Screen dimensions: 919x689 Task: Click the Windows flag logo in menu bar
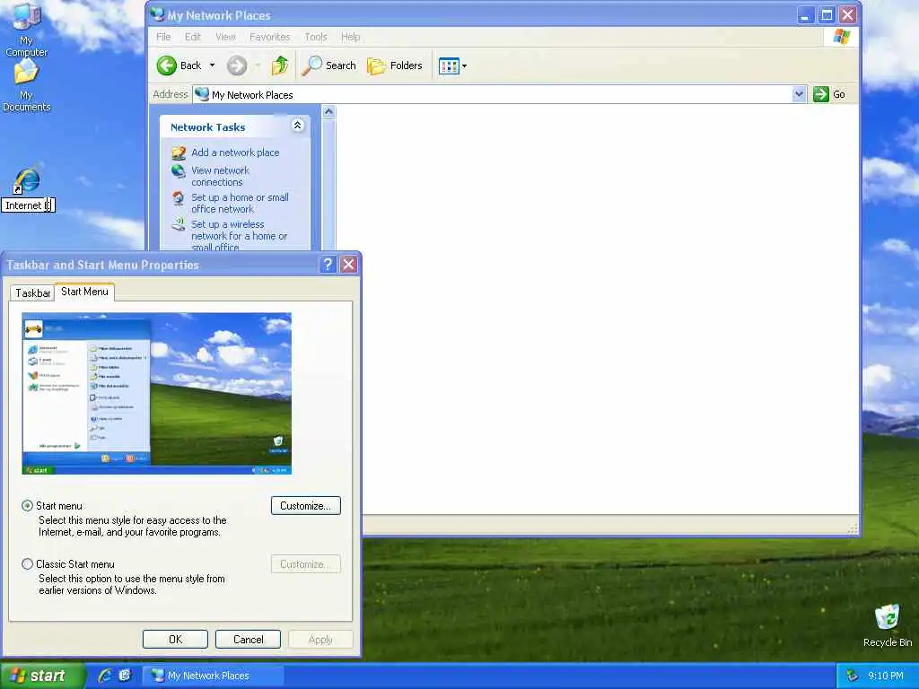click(x=842, y=37)
